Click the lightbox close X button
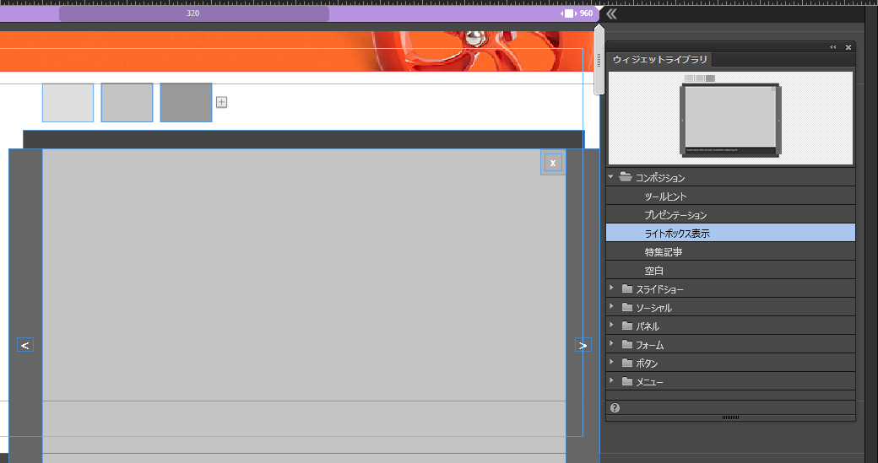Image resolution: width=878 pixels, height=463 pixels. click(x=553, y=163)
